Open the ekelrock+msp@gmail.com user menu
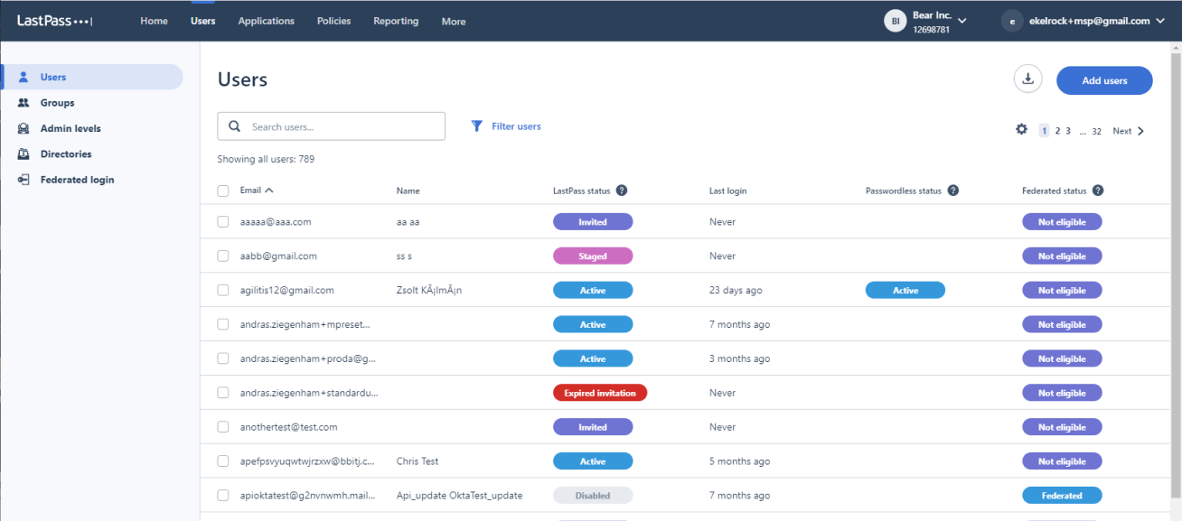 (x=1159, y=21)
